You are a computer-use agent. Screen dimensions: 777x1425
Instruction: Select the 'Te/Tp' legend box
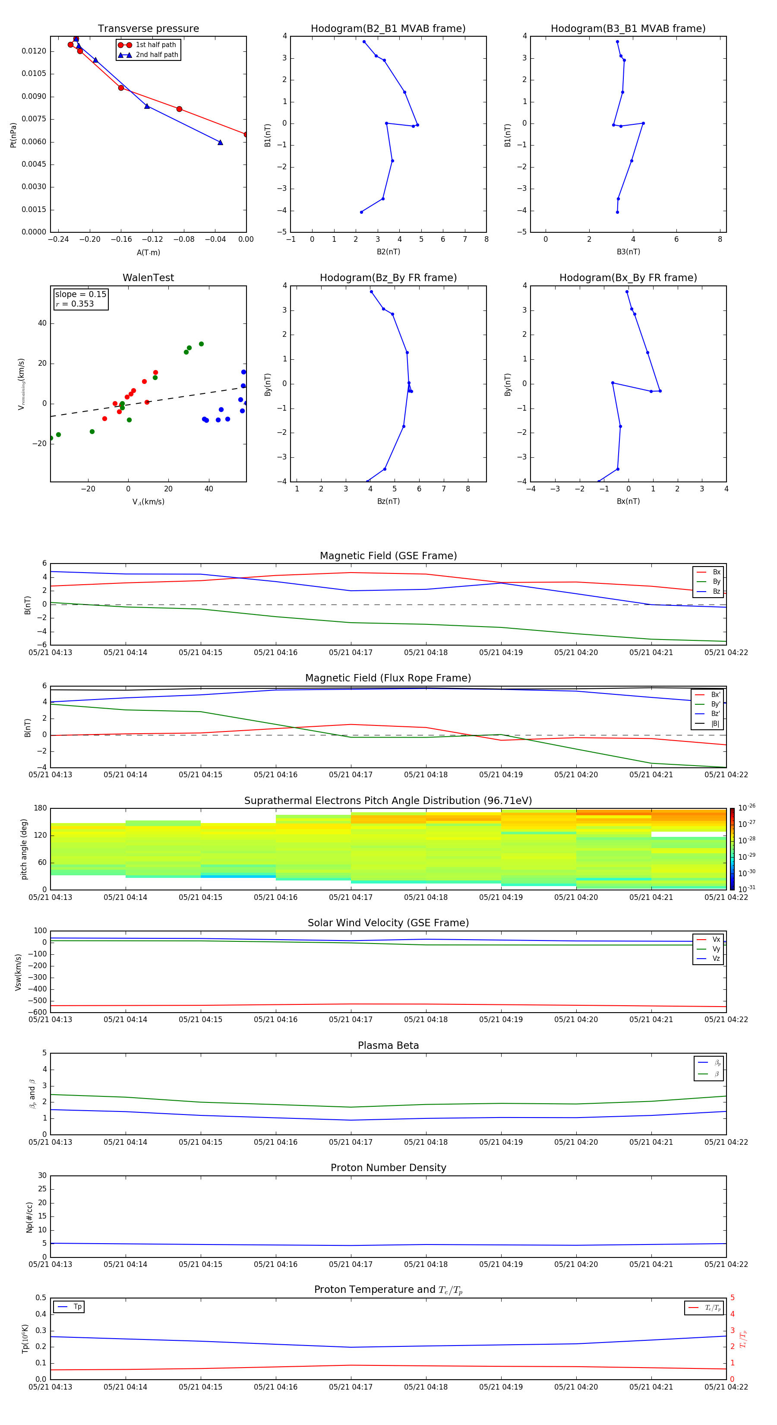pos(704,1308)
